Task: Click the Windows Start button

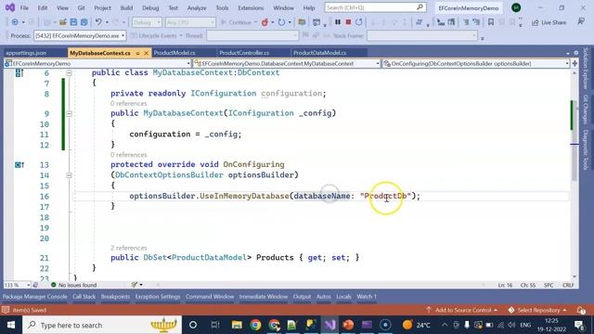Action: pyautogui.click(x=11, y=325)
